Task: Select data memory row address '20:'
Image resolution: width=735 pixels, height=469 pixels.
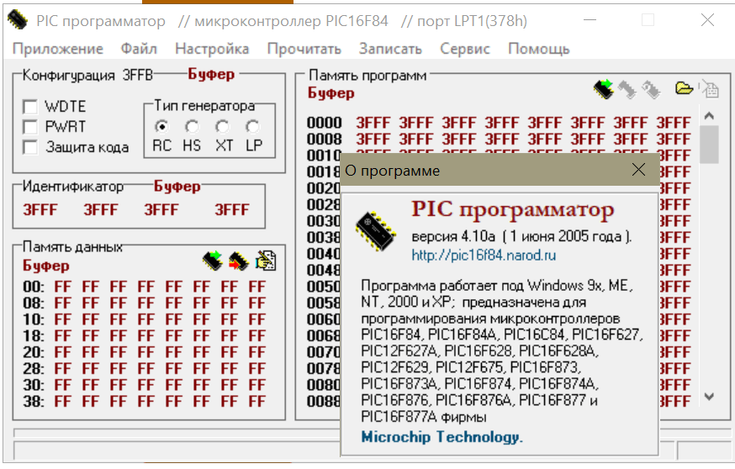Action: tap(34, 352)
